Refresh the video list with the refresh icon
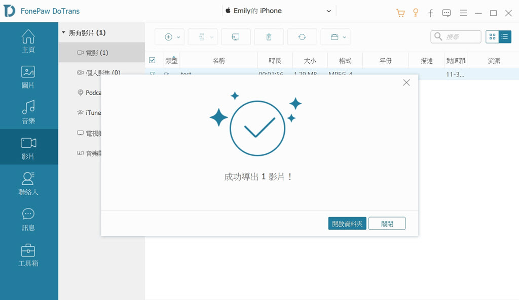Screen dimensions: 519x300 tap(302, 36)
